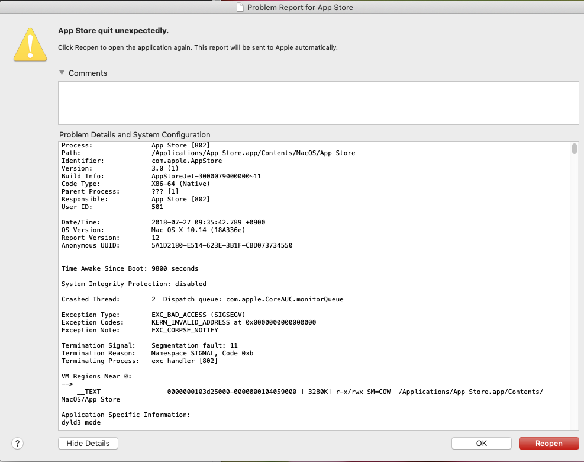584x462 pixels.
Task: Click Code Type 'X86-64 (Native)'
Action: point(180,184)
